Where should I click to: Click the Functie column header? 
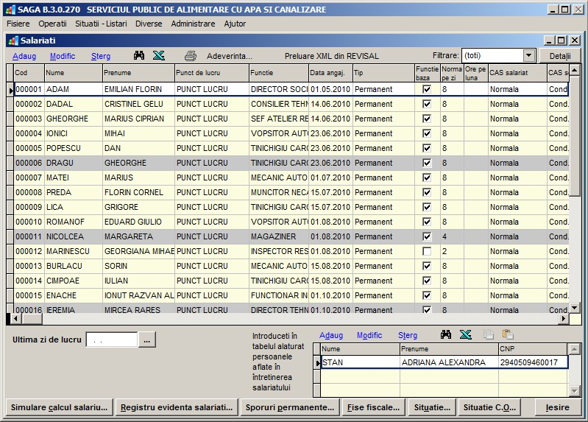pos(279,73)
